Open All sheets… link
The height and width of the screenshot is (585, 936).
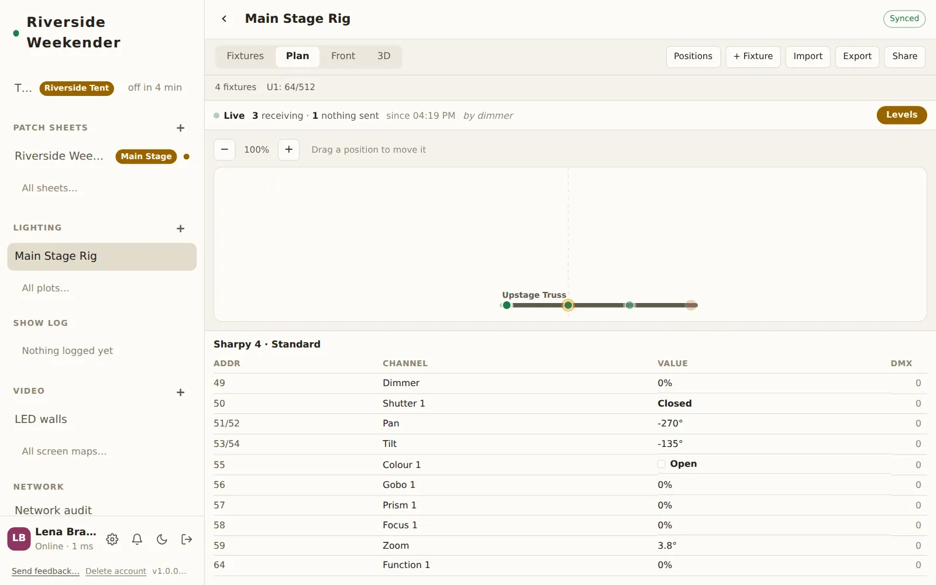[50, 188]
